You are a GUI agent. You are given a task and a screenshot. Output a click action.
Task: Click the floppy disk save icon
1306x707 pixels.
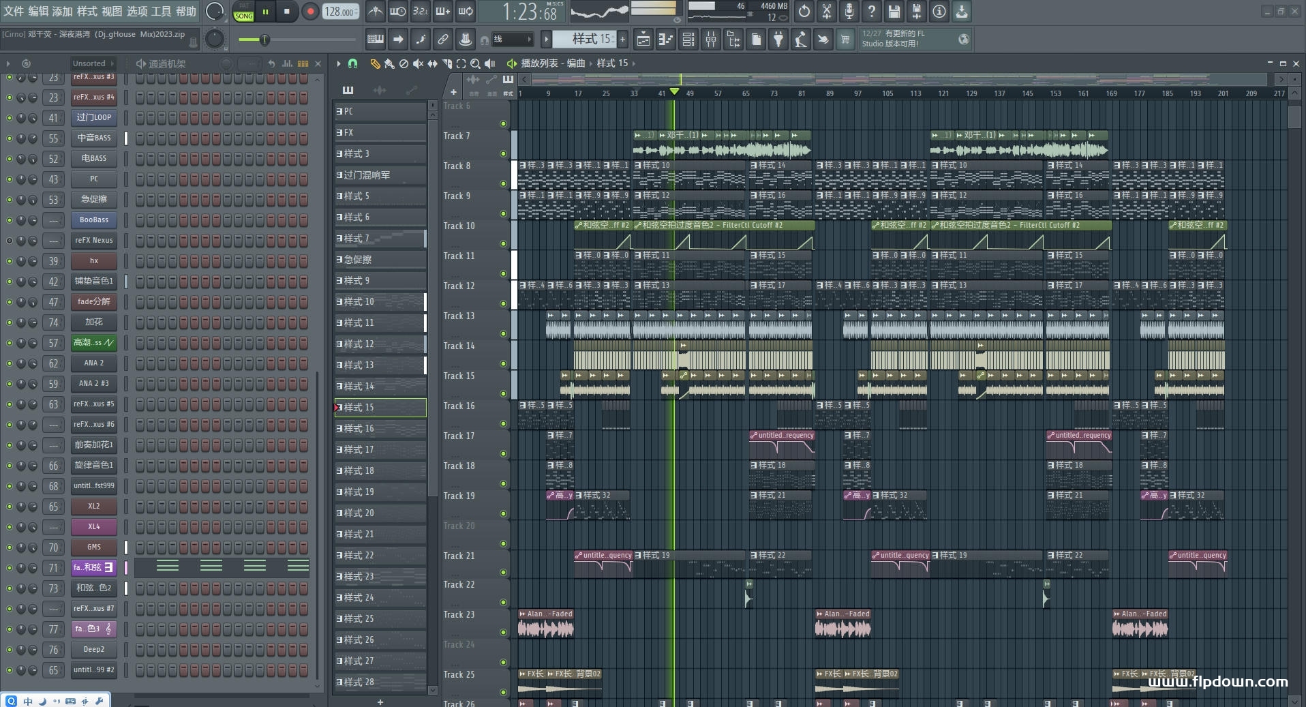pyautogui.click(x=894, y=12)
